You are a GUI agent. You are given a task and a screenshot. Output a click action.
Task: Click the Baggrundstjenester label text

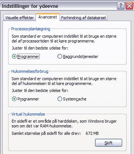(81, 57)
